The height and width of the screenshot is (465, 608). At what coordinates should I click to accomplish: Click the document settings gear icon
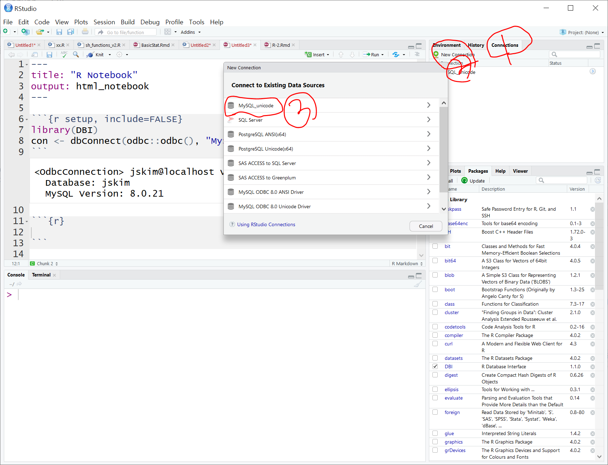(119, 55)
